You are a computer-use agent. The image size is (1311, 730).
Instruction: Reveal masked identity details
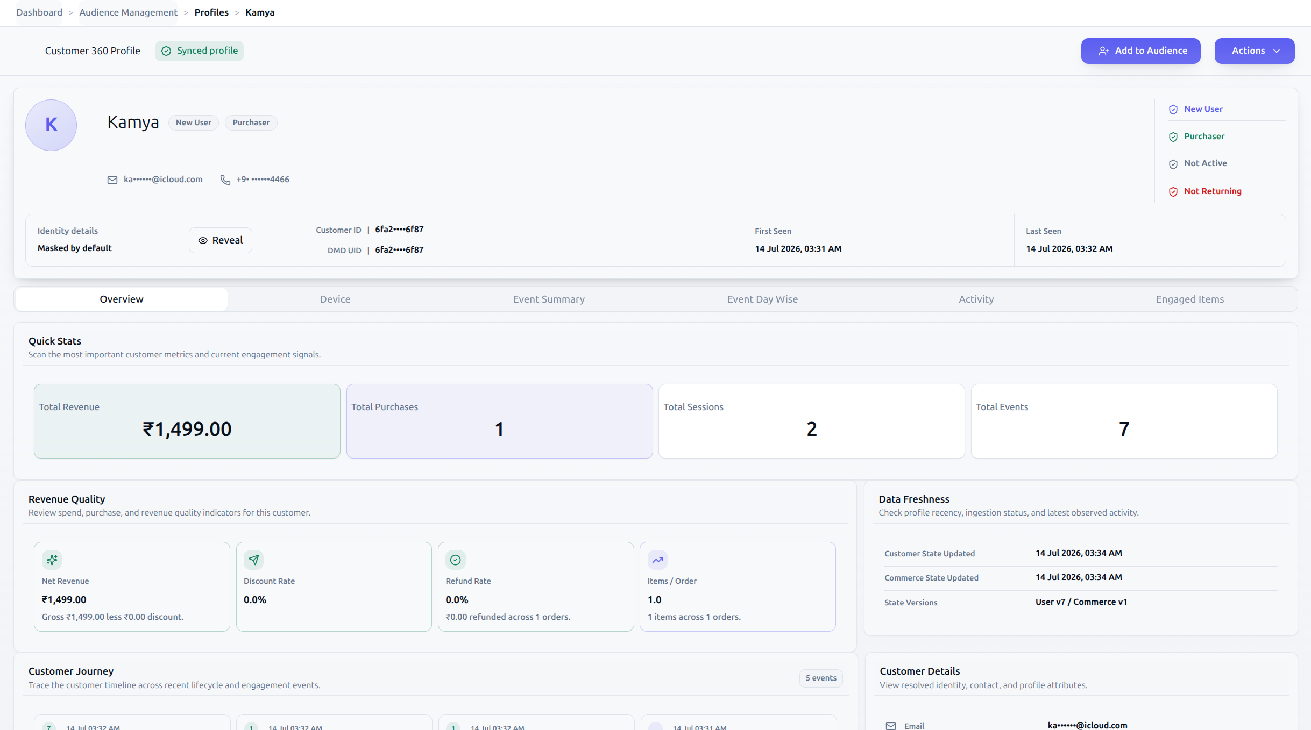221,240
